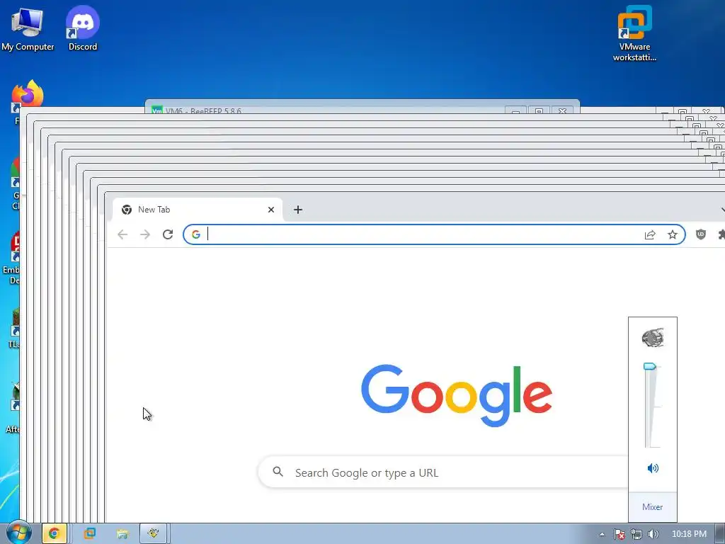Open a new tab with the plus button
The width and height of the screenshot is (725, 544).
click(298, 210)
